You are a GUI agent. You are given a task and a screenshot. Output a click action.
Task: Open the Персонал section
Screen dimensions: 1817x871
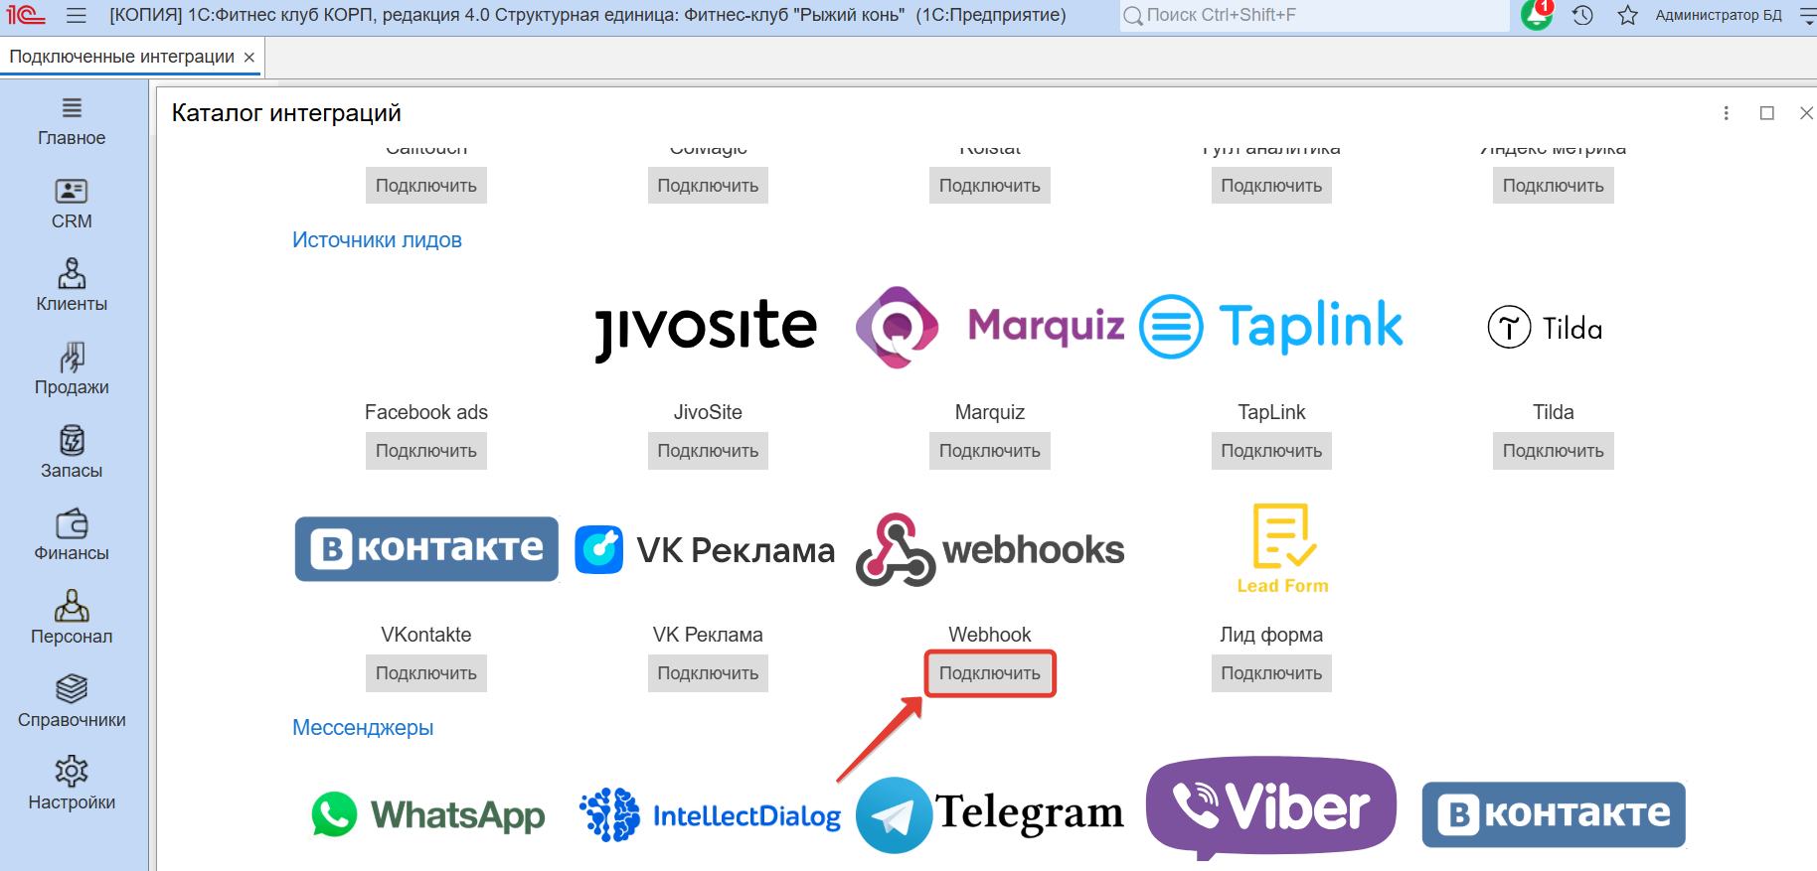click(x=72, y=619)
